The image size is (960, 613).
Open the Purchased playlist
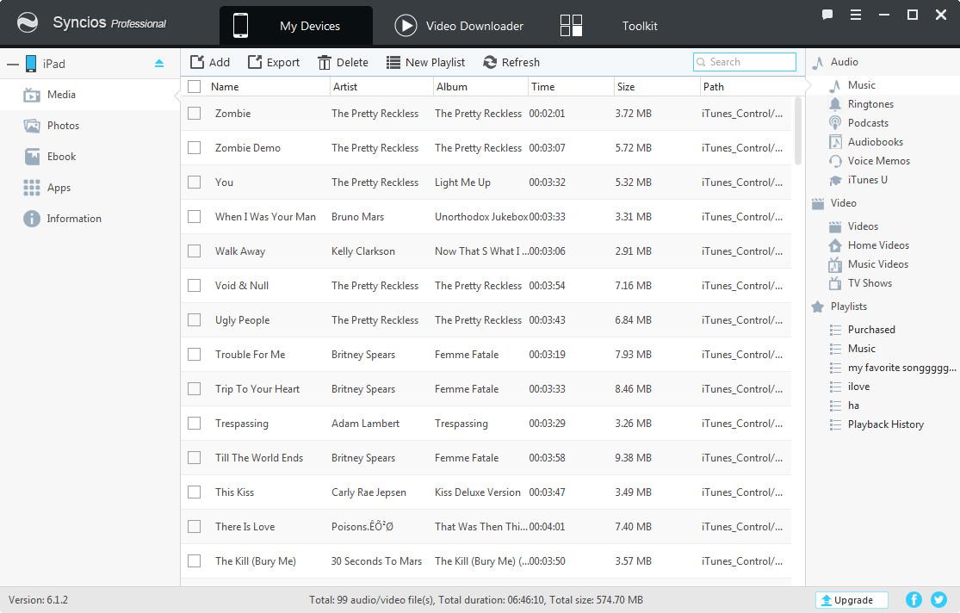click(862, 330)
